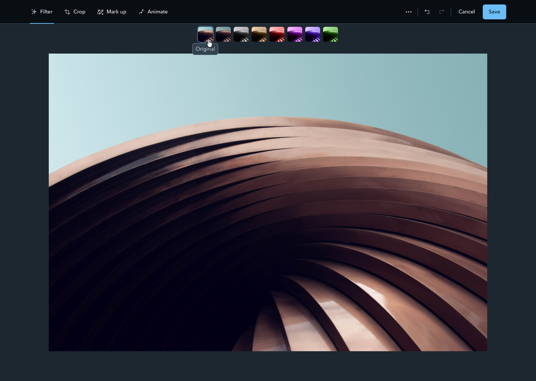The height and width of the screenshot is (381, 536).
Task: Apply the second muted filter preset
Action: click(x=223, y=34)
